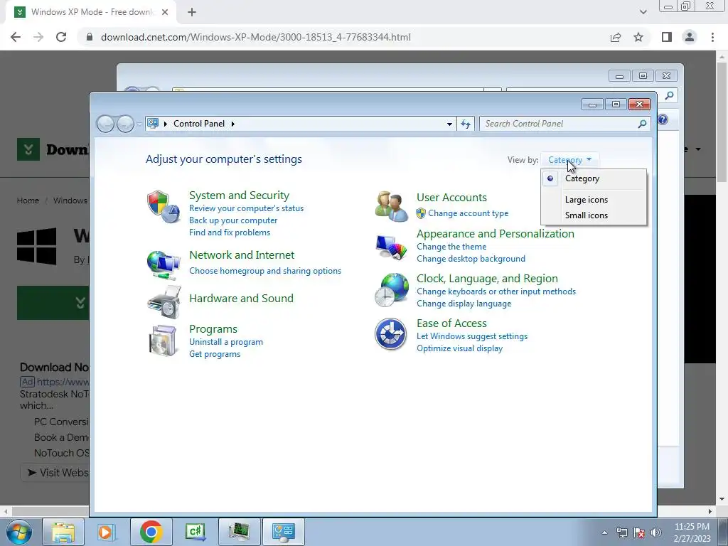Click Change account type
728x546 pixels.
coord(468,213)
